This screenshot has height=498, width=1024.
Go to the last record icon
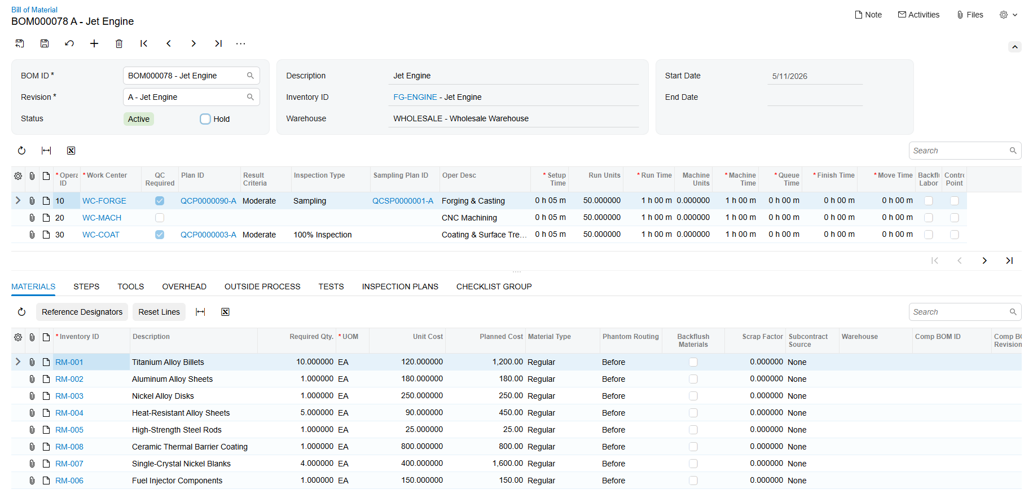pos(218,43)
